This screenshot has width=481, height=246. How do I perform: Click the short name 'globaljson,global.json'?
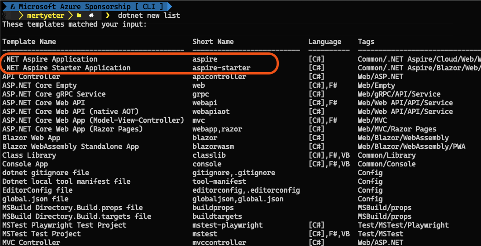coord(238,199)
